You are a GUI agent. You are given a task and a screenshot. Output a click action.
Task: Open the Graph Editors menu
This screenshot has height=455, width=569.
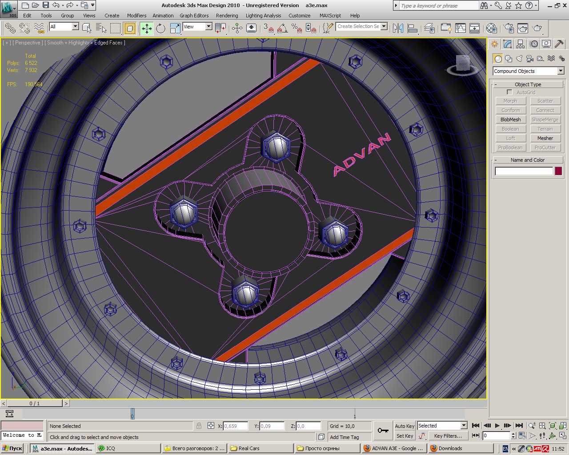(x=194, y=16)
